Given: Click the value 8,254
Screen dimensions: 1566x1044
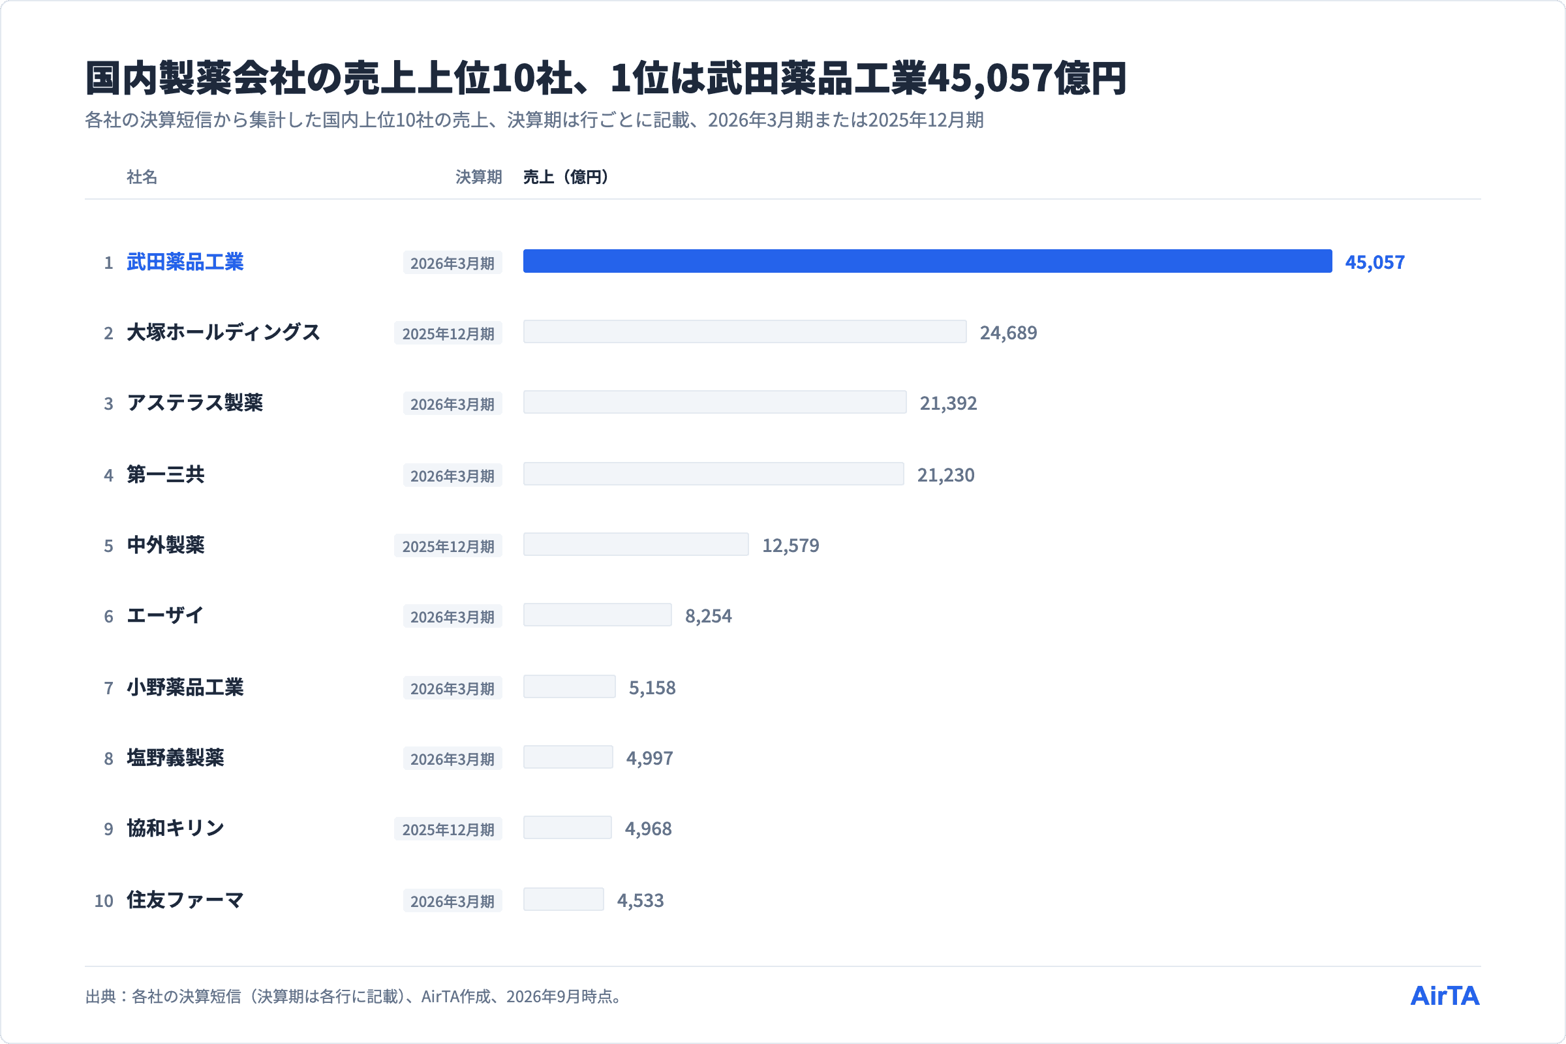Looking at the screenshot, I should click(709, 617).
